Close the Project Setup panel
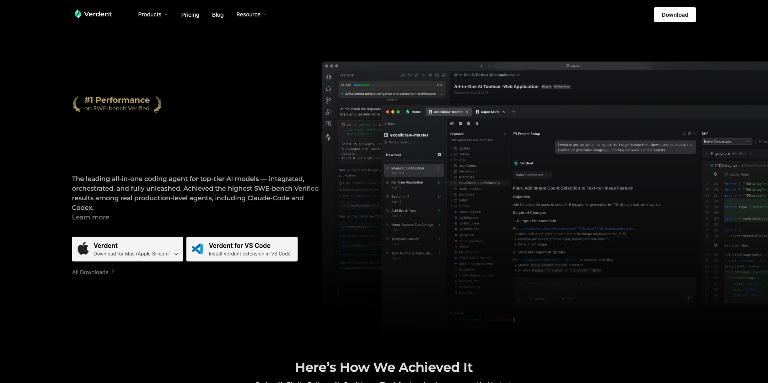The width and height of the screenshot is (768, 383). [694, 134]
